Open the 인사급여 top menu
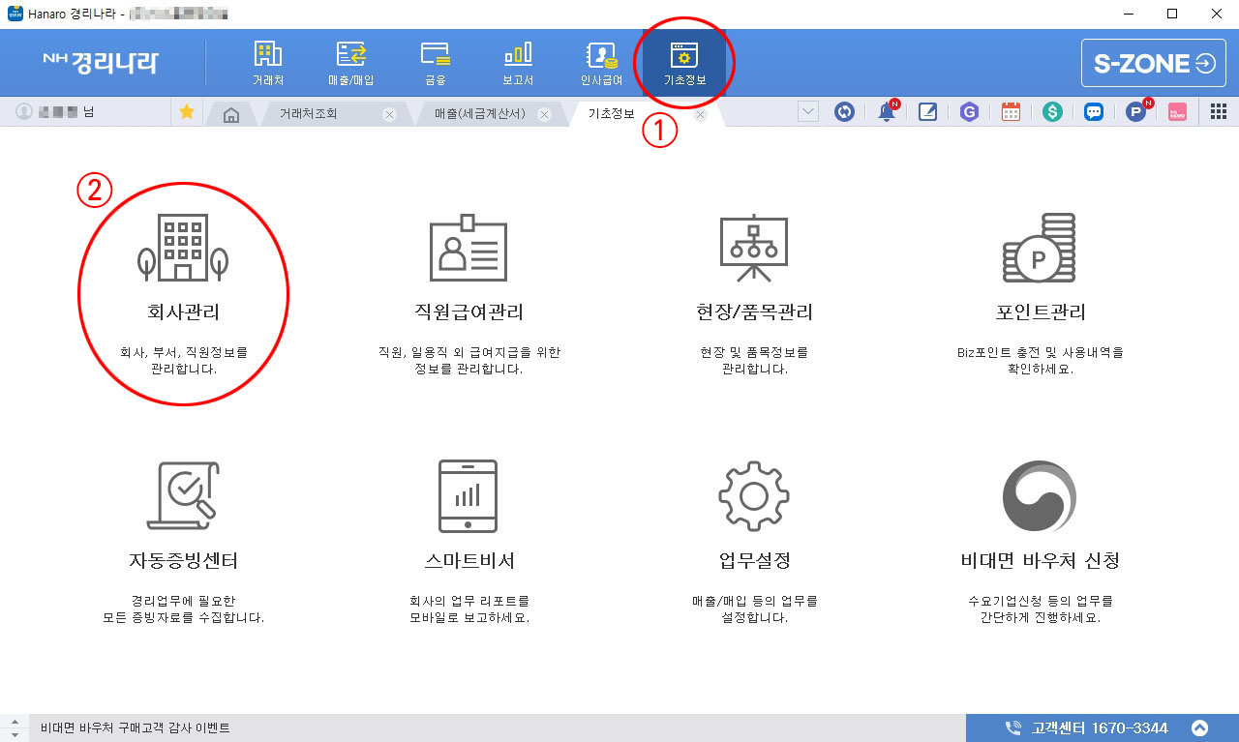This screenshot has height=742, width=1239. (601, 63)
